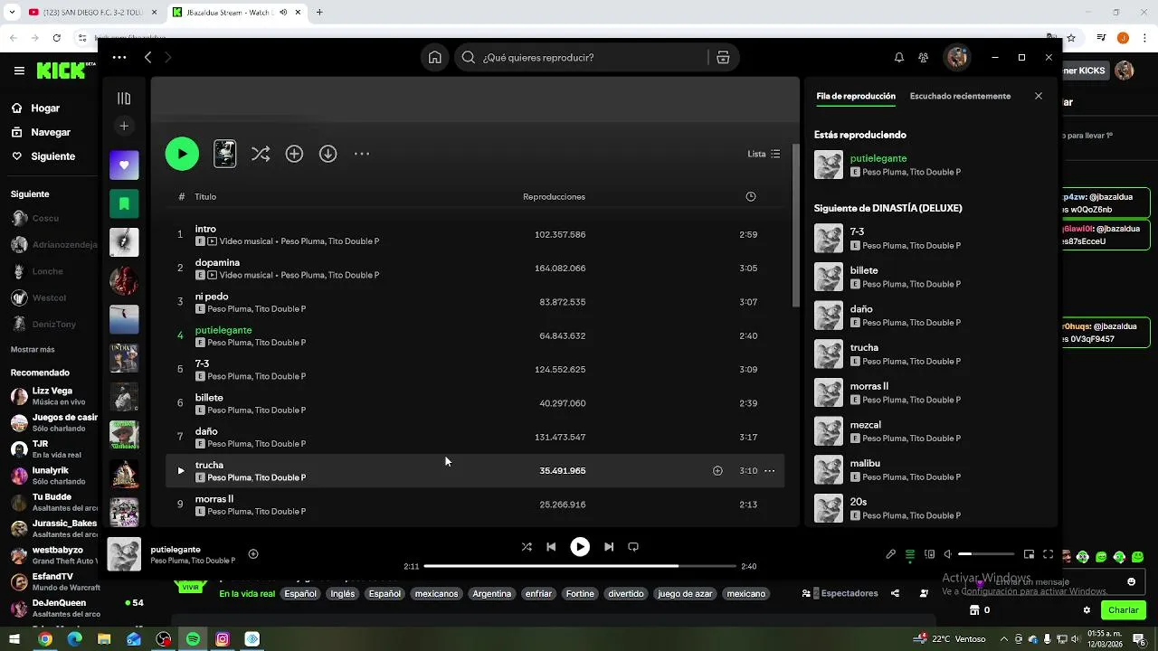Click the '¿Qué quieres reproducir?' search field

click(x=583, y=57)
